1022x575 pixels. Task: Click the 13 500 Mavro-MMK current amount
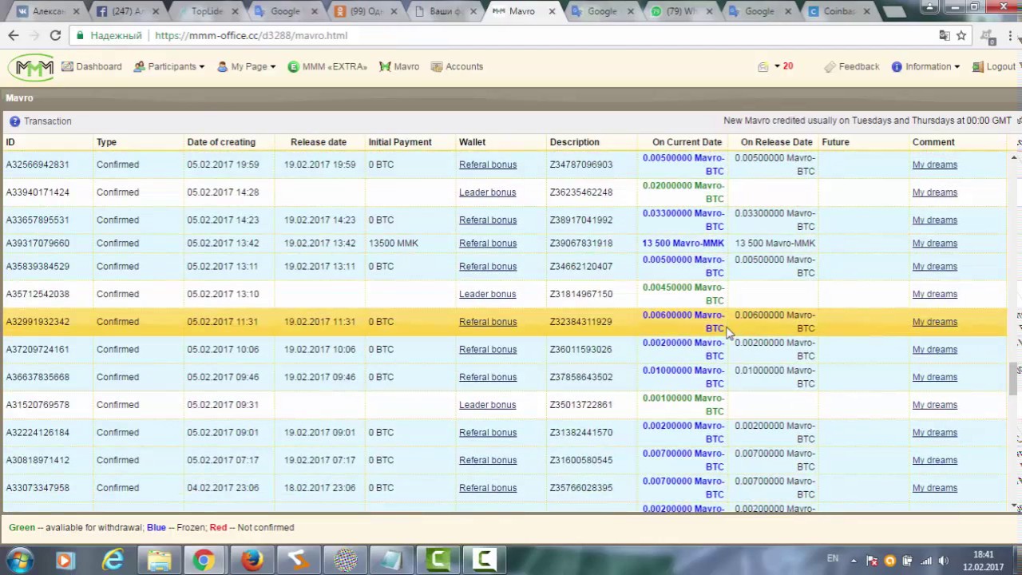click(683, 244)
